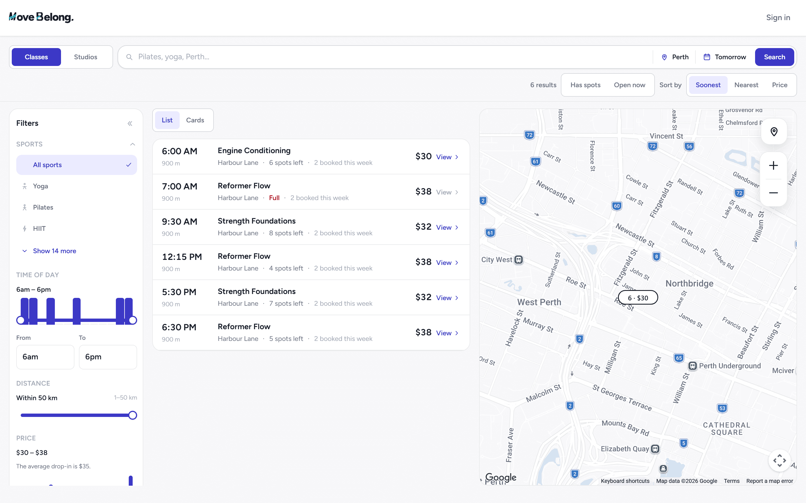Click the Google logo on map
The width and height of the screenshot is (806, 503).
[x=501, y=477]
